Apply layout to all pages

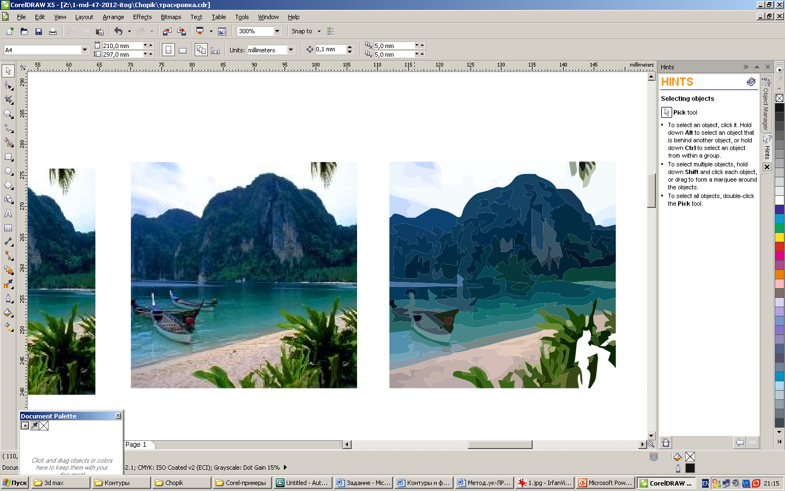(201, 50)
